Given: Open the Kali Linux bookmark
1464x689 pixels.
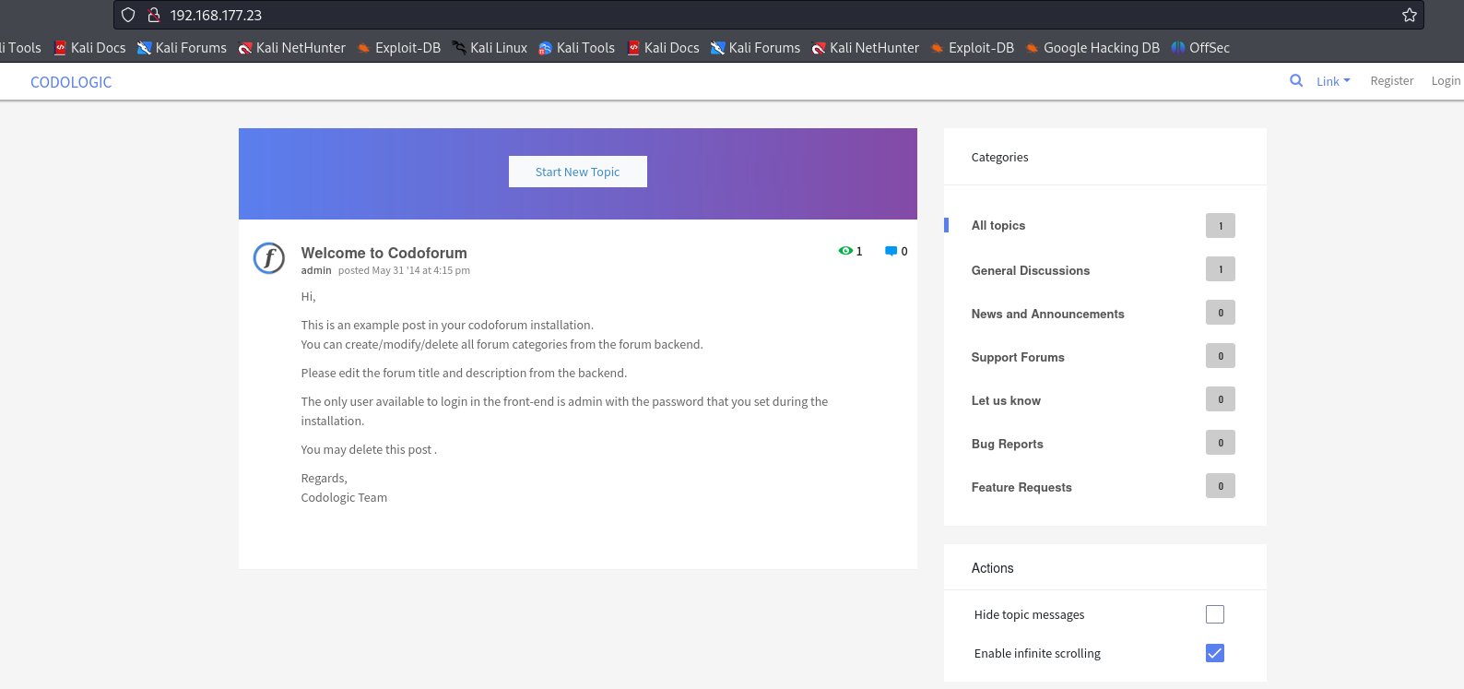Looking at the screenshot, I should coord(490,48).
